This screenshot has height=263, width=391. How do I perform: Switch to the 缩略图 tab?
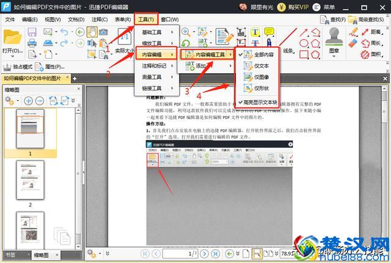point(42,255)
